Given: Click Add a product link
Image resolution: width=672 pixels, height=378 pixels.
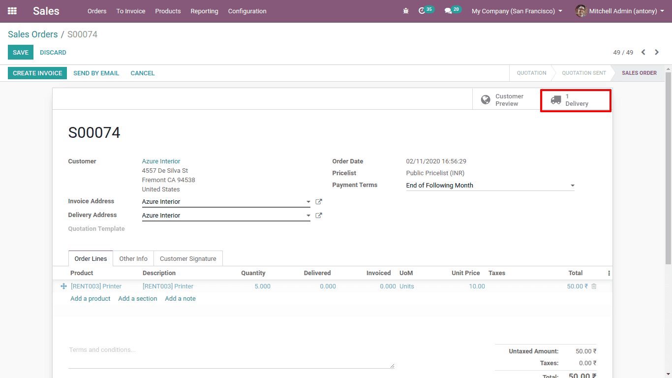Looking at the screenshot, I should pyautogui.click(x=91, y=299).
